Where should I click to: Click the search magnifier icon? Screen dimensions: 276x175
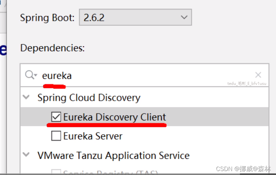[31, 75]
